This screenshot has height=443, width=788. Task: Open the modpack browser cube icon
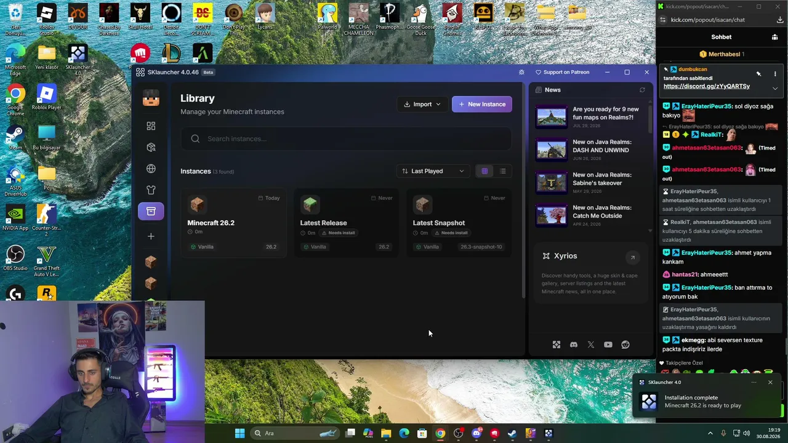coord(151,148)
